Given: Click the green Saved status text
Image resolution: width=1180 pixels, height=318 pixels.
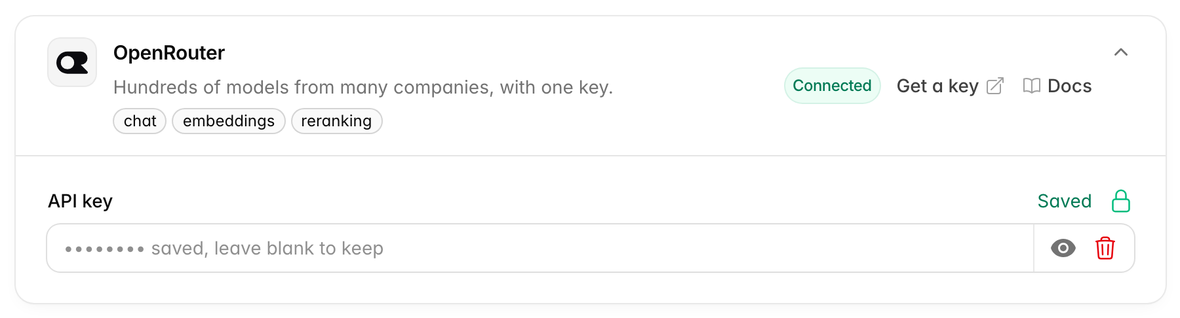Looking at the screenshot, I should pyautogui.click(x=1065, y=201).
